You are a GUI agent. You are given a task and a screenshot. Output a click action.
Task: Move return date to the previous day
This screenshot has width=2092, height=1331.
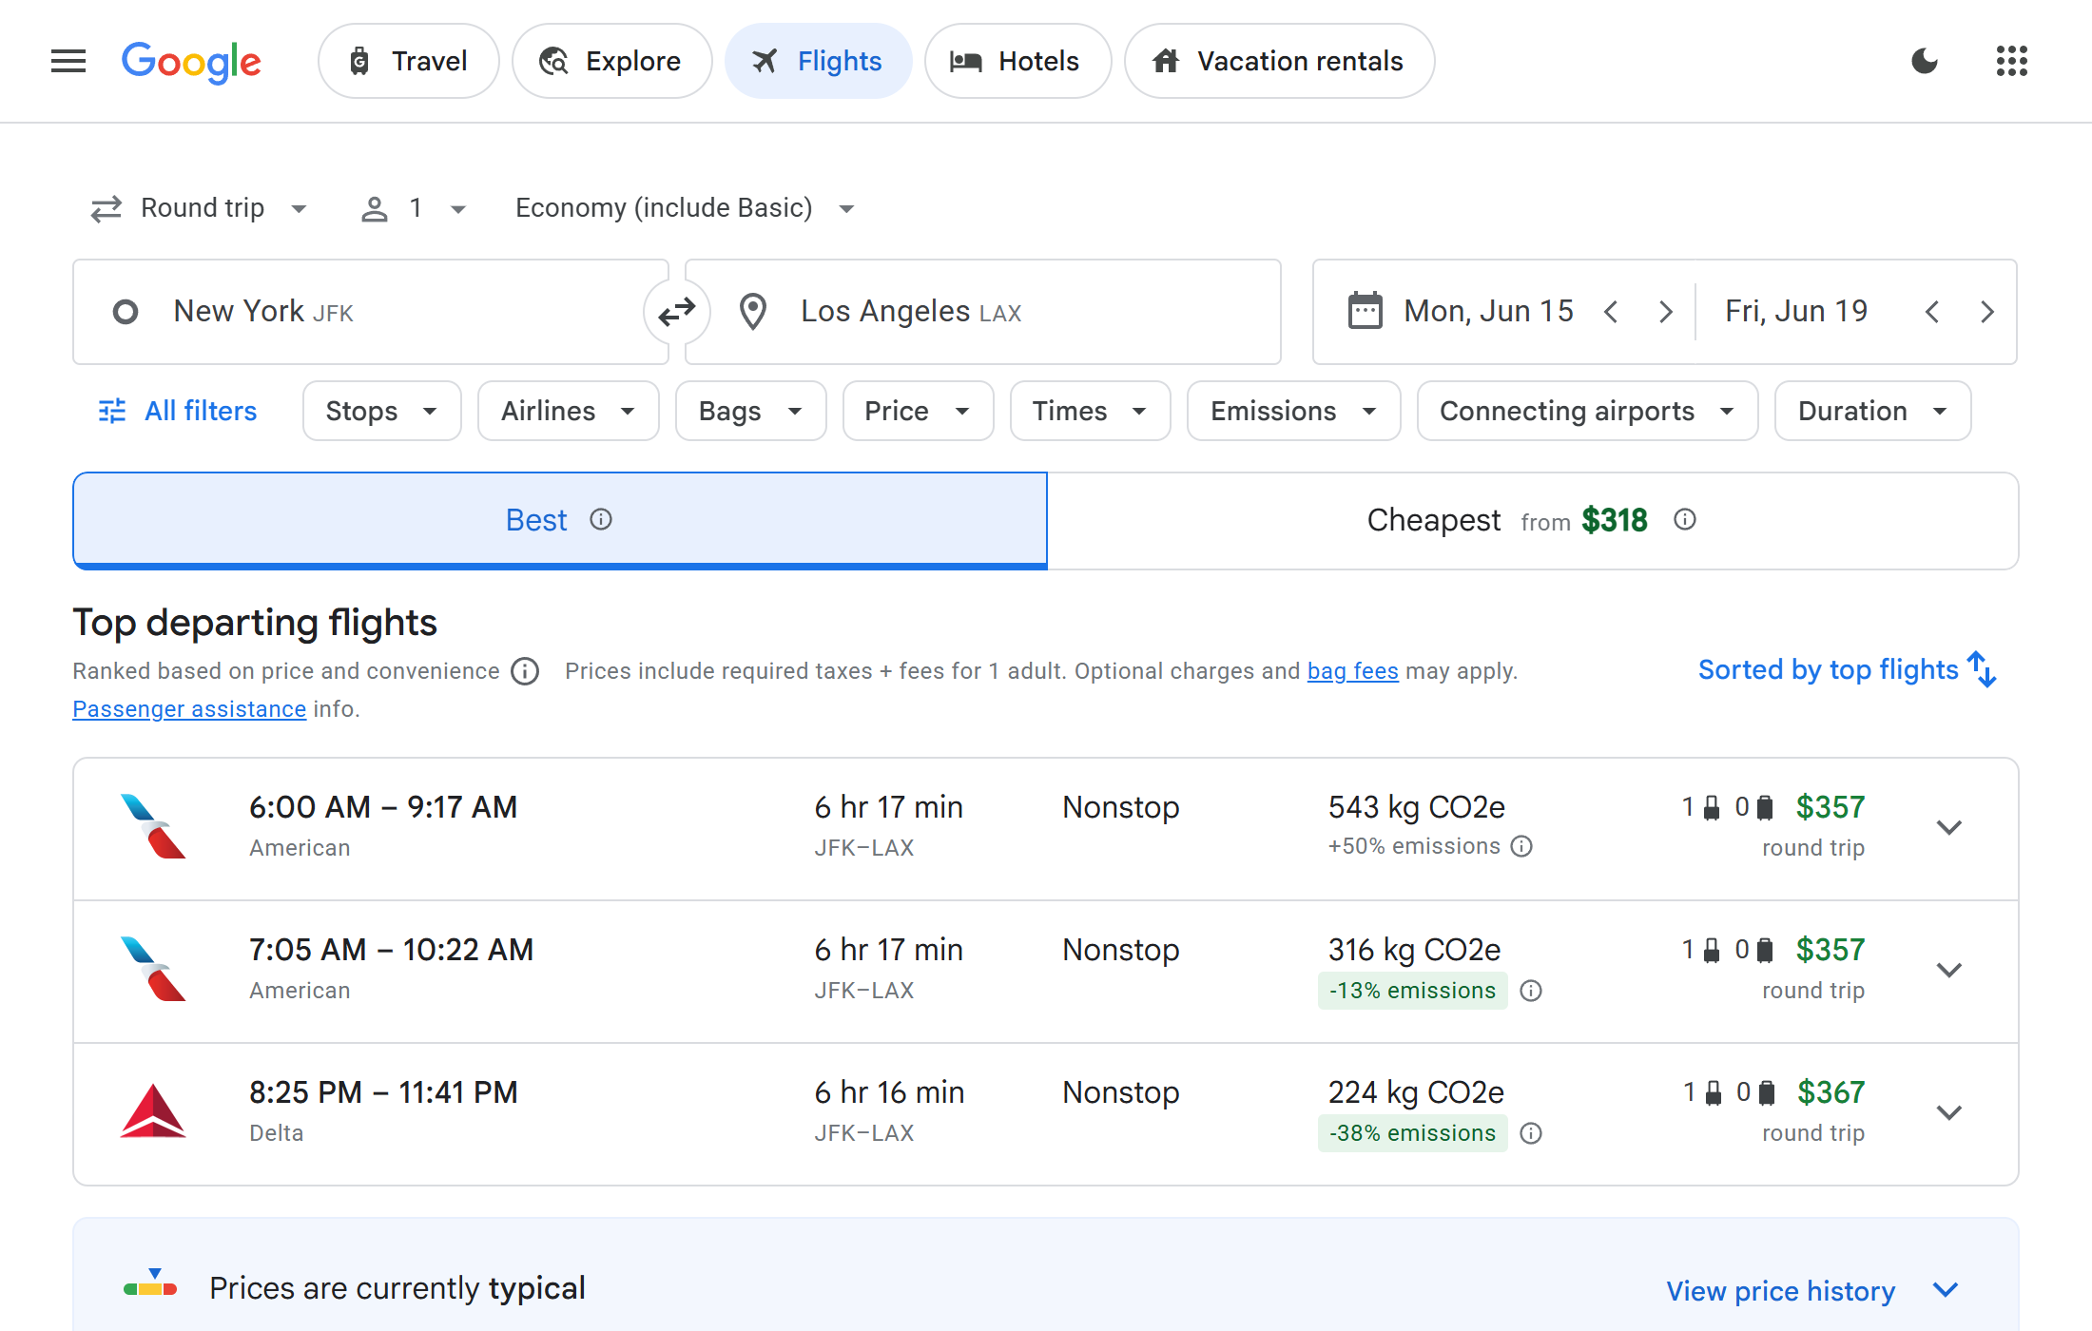pos(1931,312)
